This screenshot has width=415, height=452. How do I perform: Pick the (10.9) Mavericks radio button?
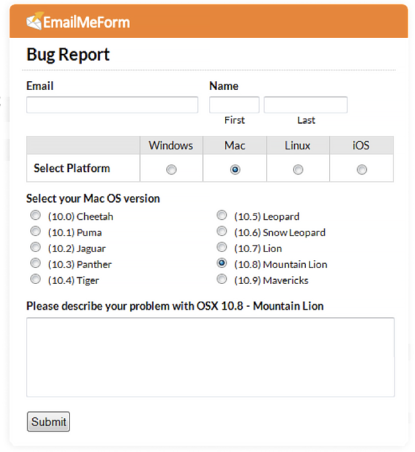222,279
